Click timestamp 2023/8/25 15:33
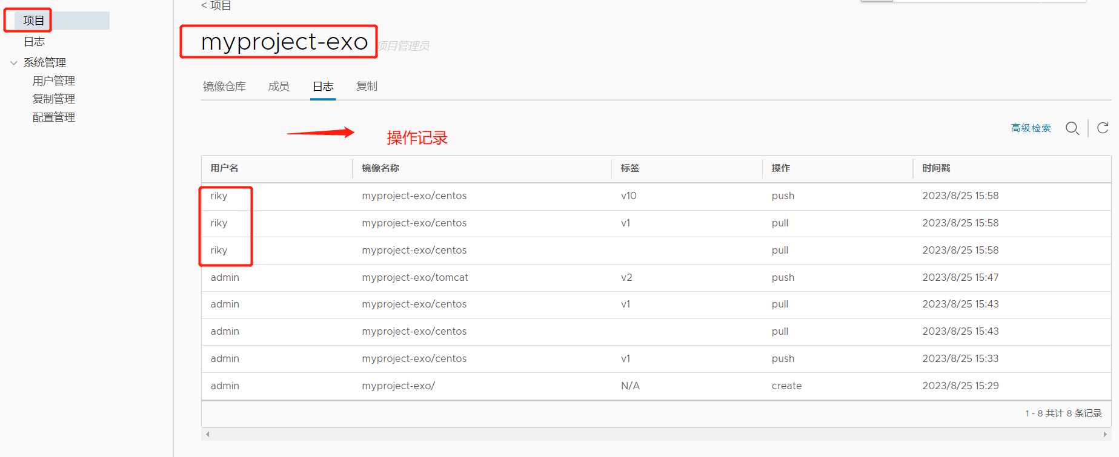Screen dimensions: 1119x457 pos(960,359)
